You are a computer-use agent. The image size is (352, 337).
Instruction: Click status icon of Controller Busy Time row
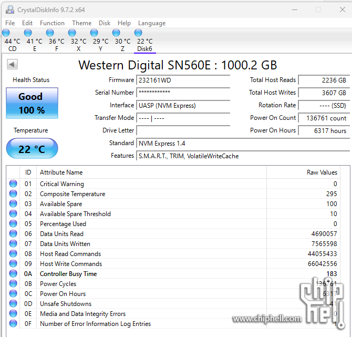point(13,273)
